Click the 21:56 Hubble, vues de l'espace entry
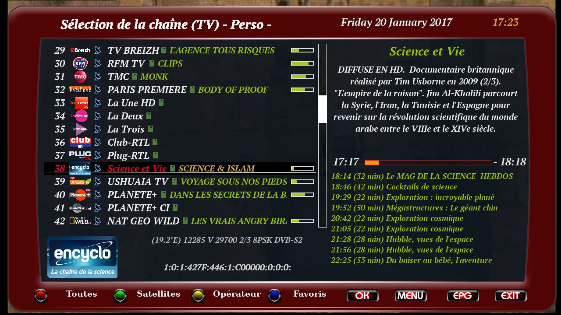 tap(402, 250)
